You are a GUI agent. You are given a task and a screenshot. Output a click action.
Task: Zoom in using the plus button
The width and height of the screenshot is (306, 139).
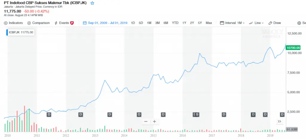154,121
